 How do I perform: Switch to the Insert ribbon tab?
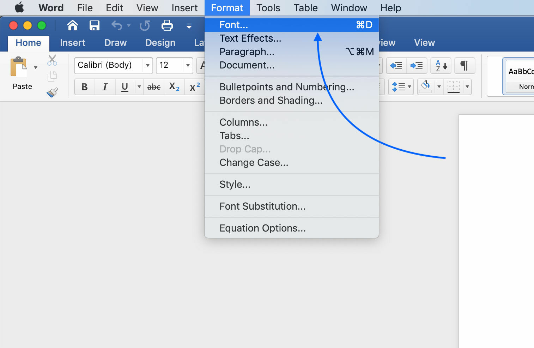[72, 43]
